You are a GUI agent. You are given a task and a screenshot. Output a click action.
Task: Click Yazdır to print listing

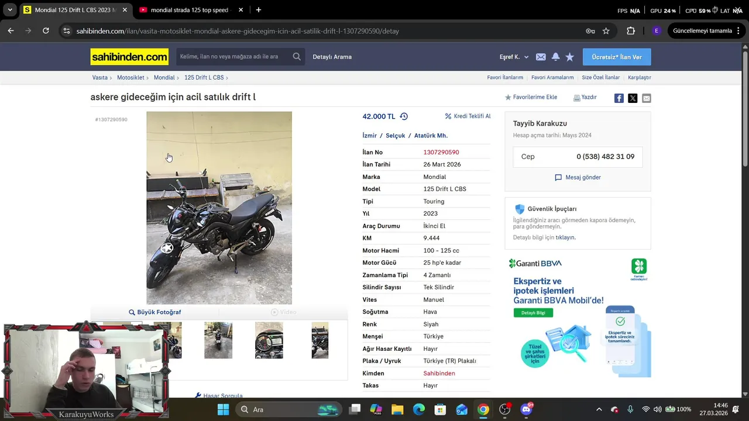(x=585, y=97)
